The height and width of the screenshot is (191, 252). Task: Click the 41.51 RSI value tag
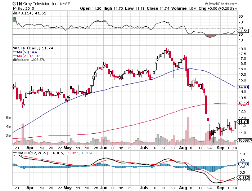(x=243, y=31)
